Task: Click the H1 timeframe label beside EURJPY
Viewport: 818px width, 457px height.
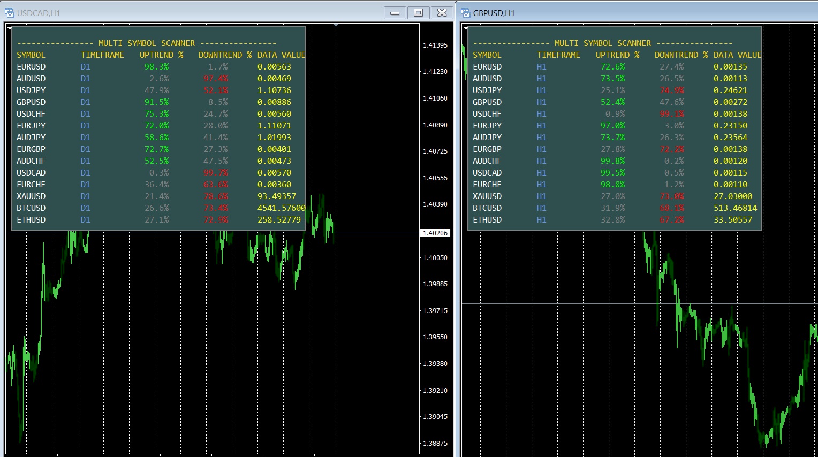Action: [542, 126]
